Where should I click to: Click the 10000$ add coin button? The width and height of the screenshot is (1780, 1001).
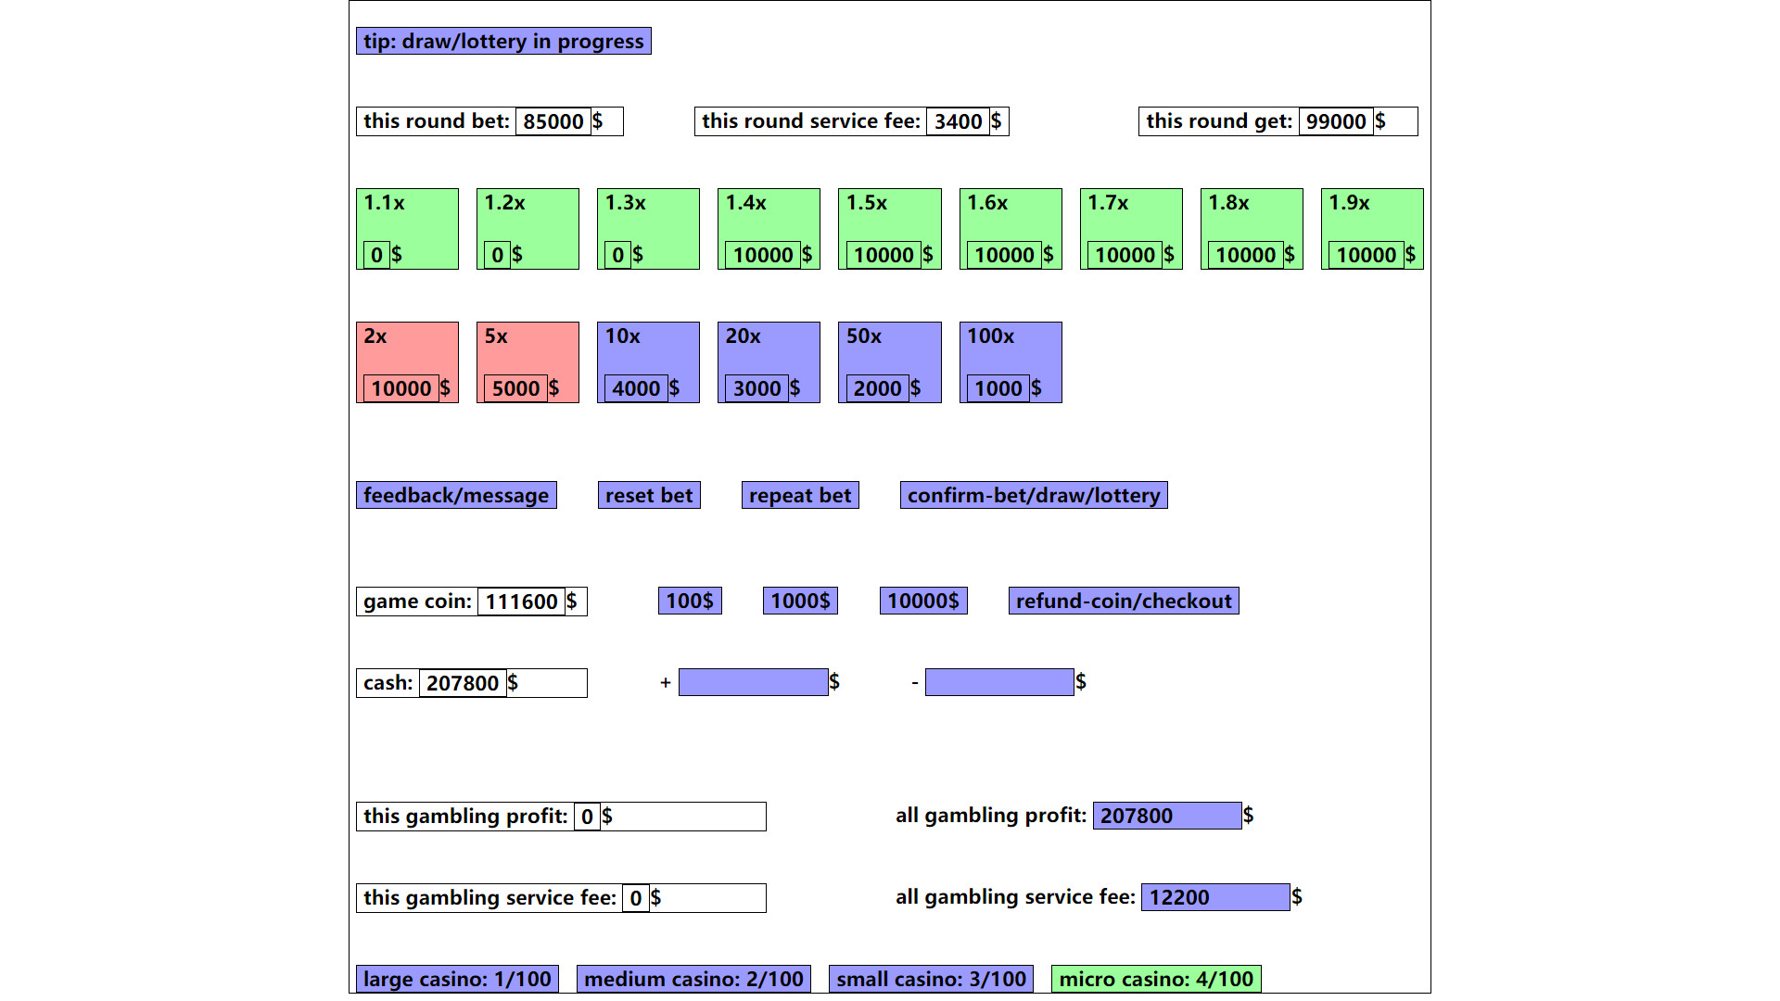(x=923, y=600)
